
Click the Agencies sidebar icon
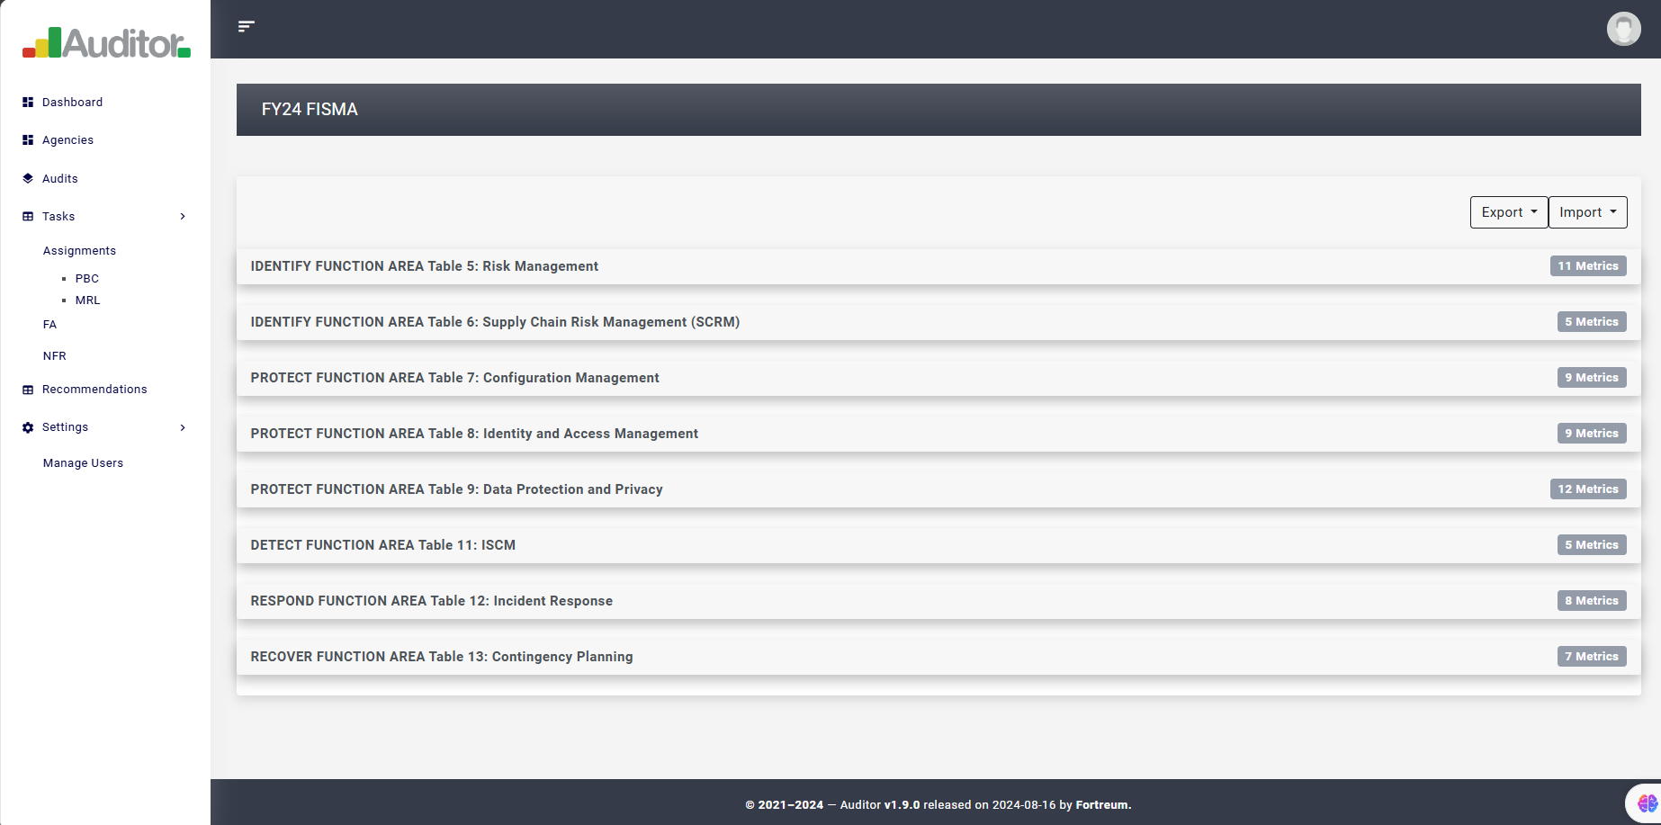point(28,140)
